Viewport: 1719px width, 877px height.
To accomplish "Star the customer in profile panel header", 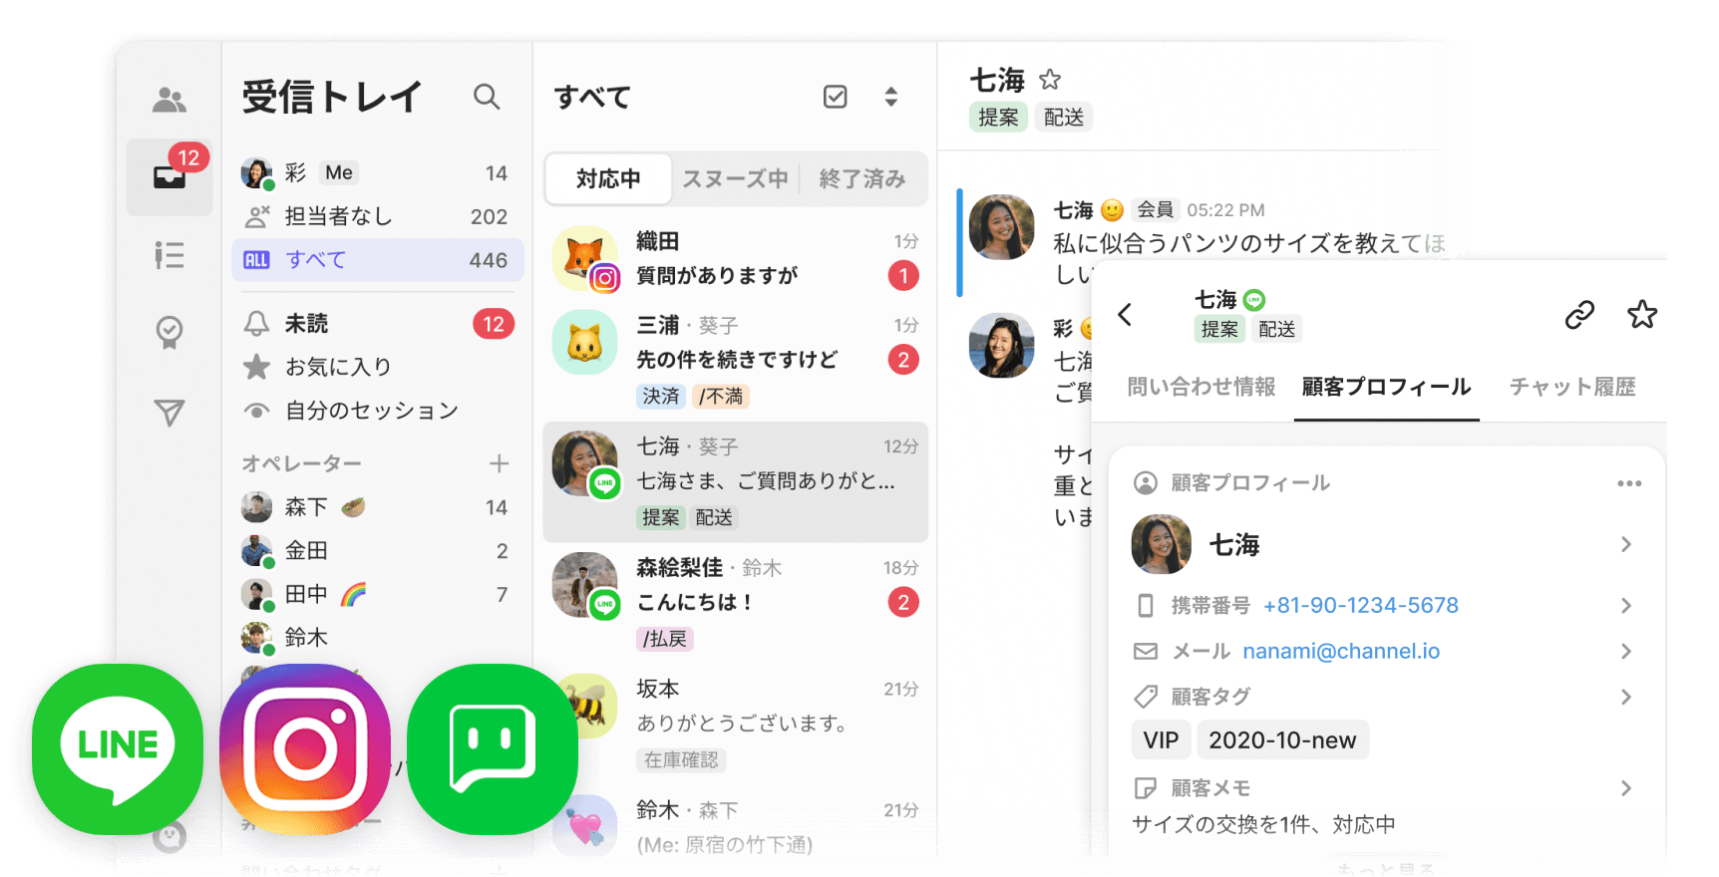I will click(x=1641, y=315).
